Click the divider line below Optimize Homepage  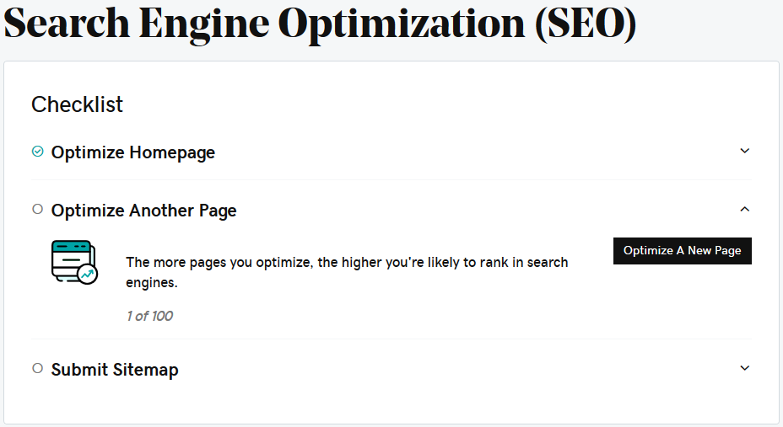tap(391, 179)
